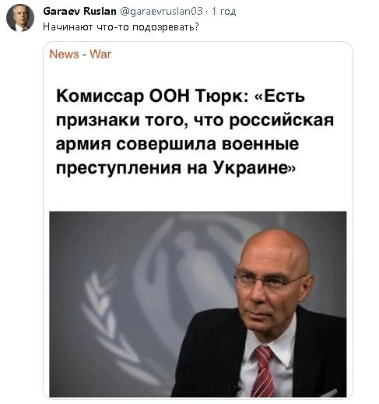Click 'преступления на Украине' headline line

tap(176, 167)
